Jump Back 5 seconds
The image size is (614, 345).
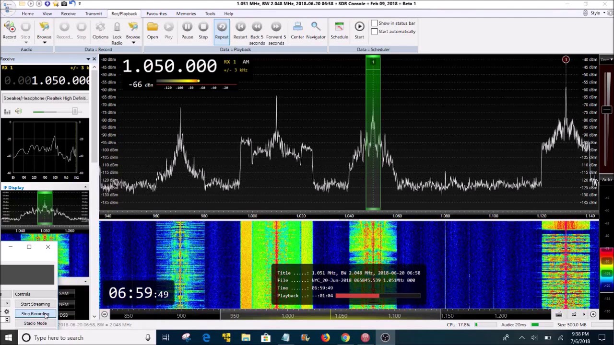[257, 27]
